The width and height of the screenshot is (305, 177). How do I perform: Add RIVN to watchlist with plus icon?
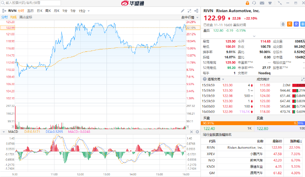tap(303, 24)
